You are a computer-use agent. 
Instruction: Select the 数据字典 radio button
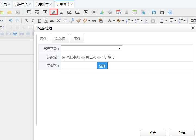coord(64,58)
